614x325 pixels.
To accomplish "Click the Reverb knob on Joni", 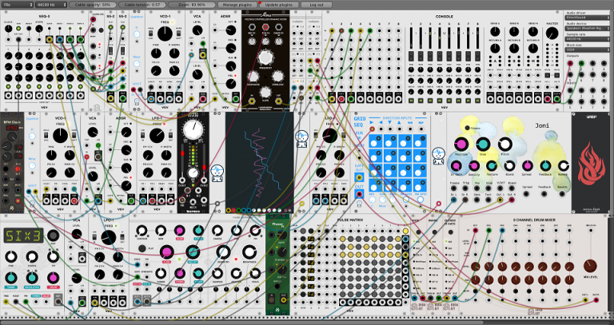I will point(563,166).
